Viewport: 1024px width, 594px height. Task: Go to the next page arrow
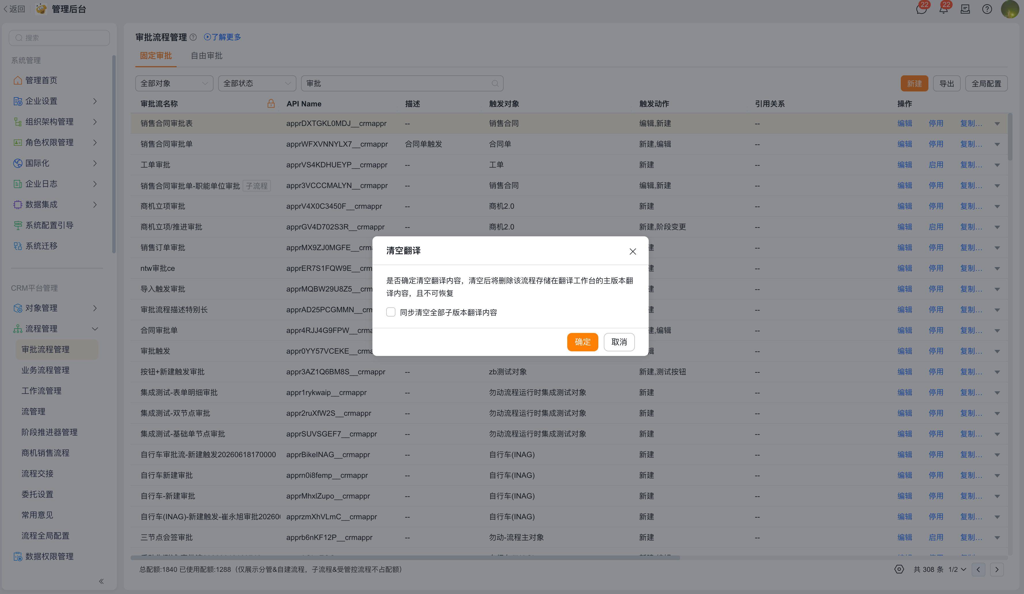(997, 569)
